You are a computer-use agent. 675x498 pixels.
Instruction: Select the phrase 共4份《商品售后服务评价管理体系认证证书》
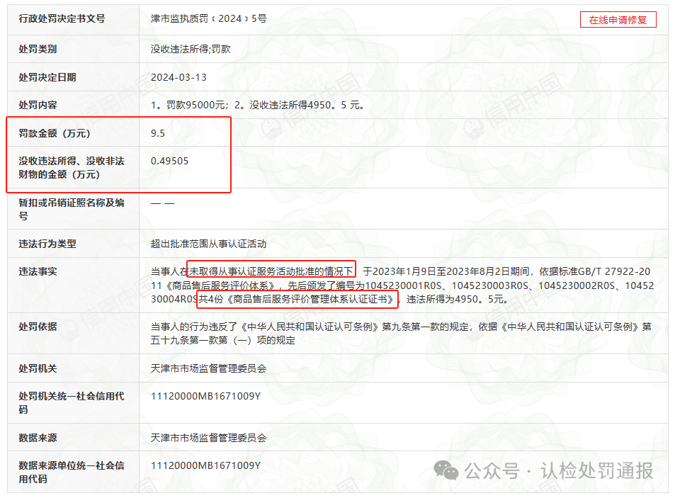297,299
